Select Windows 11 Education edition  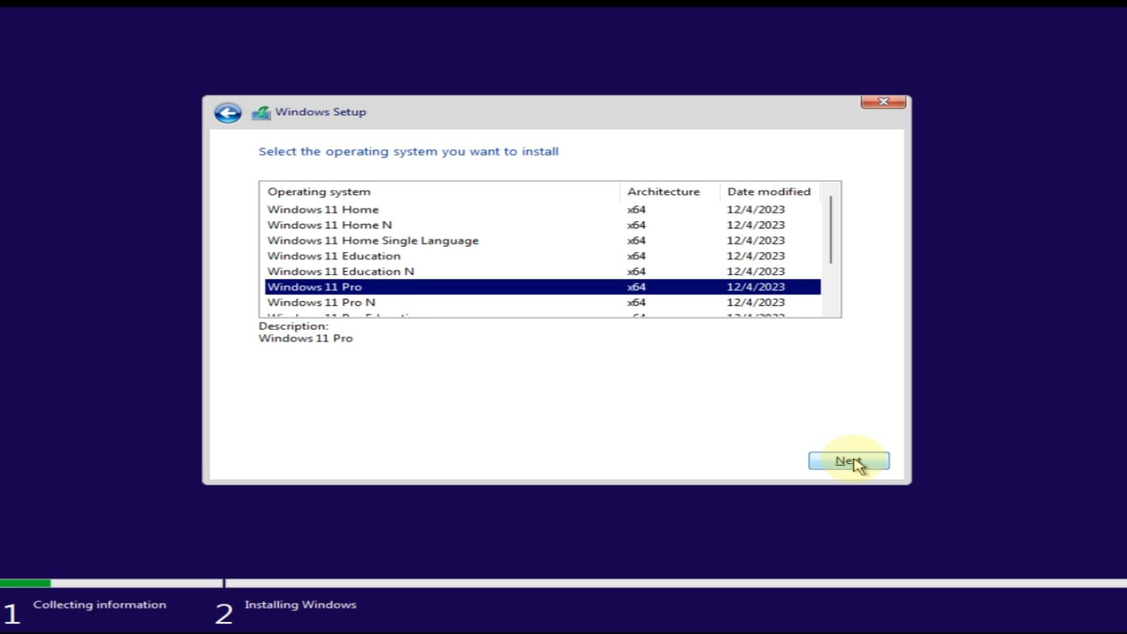543,256
